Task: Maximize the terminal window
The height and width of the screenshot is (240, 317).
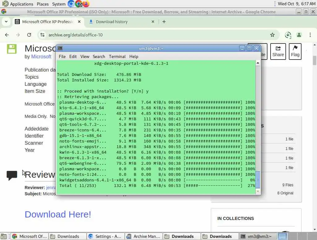Action: click(x=249, y=48)
